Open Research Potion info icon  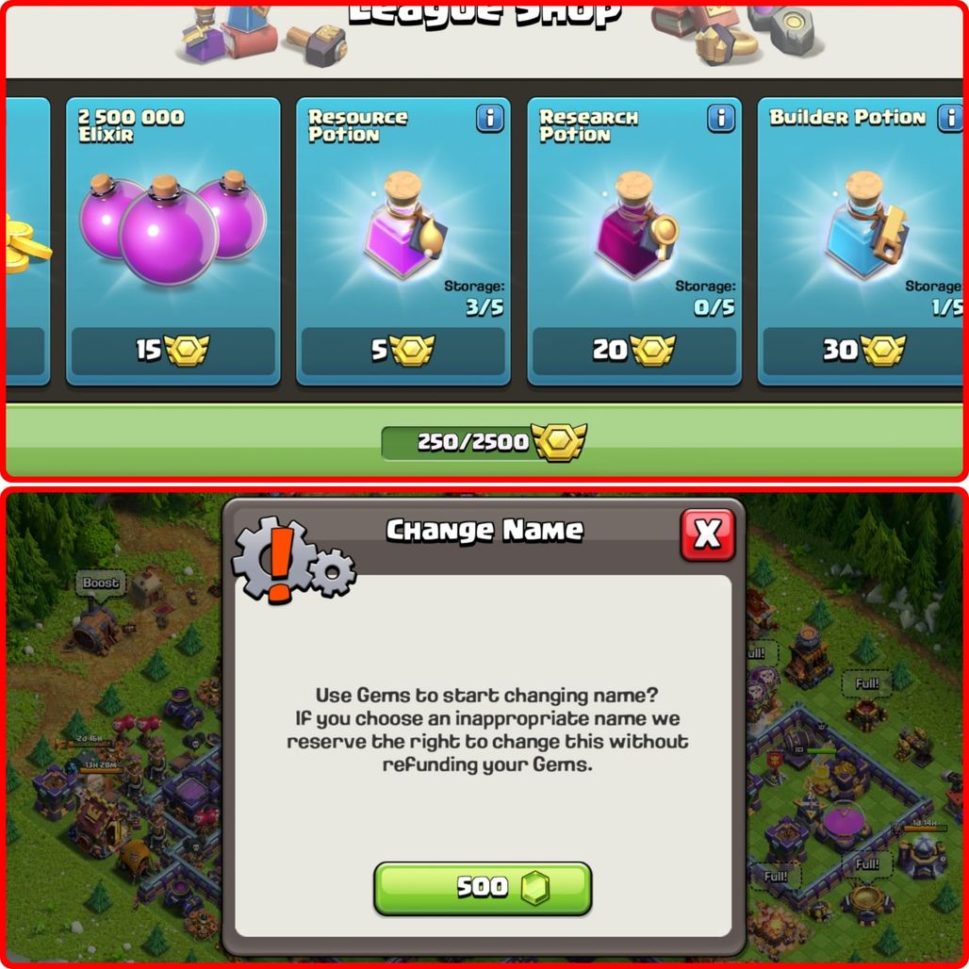point(721,118)
